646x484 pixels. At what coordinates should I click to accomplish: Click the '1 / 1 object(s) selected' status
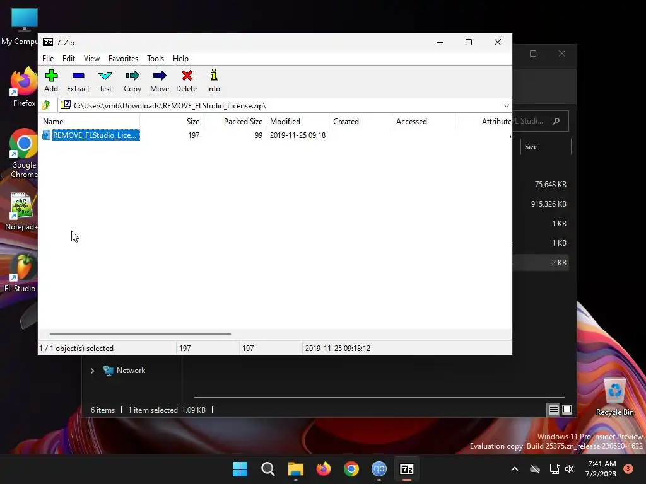click(x=76, y=348)
